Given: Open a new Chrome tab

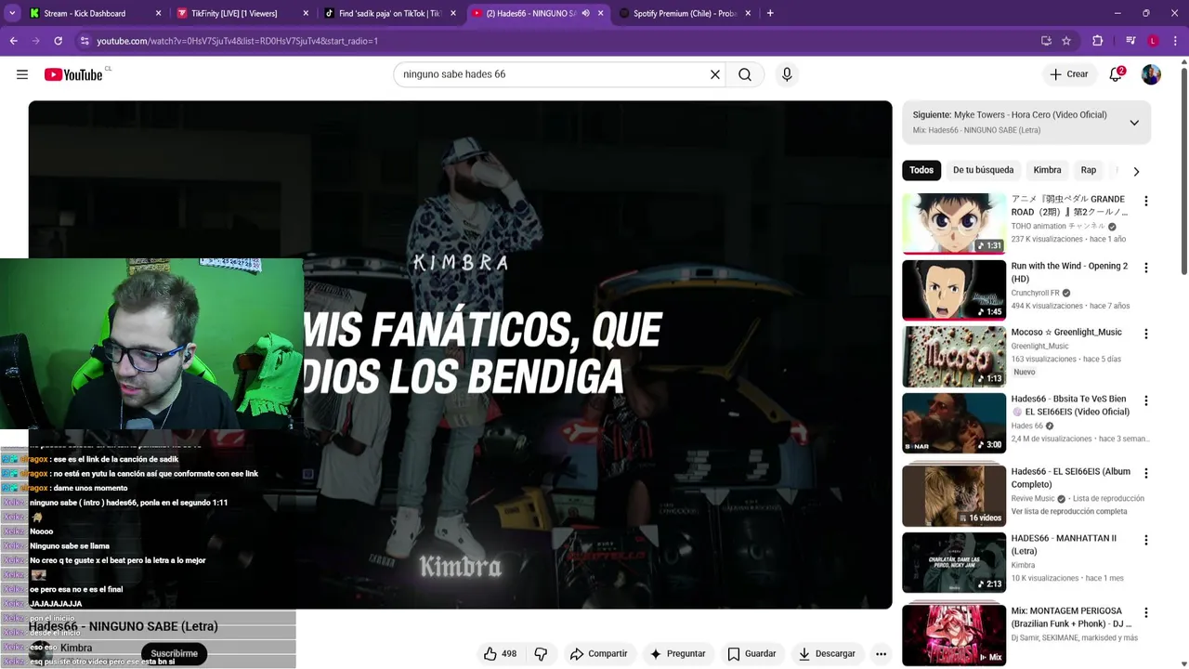Looking at the screenshot, I should pyautogui.click(x=770, y=13).
